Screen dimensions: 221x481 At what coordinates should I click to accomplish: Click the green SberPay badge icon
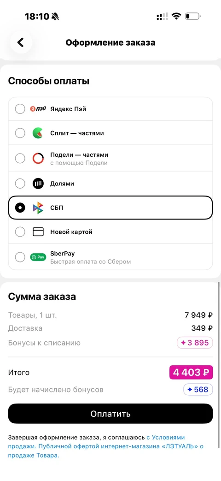pyautogui.click(x=38, y=257)
